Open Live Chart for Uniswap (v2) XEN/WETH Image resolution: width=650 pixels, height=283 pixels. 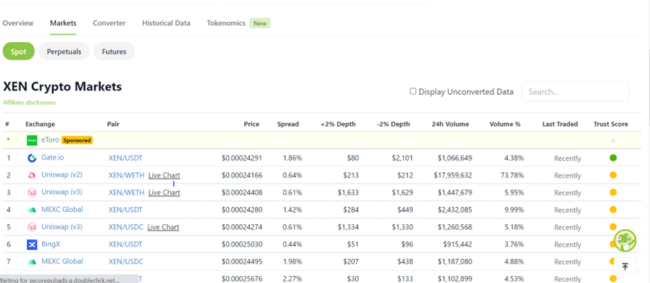pyautogui.click(x=164, y=176)
